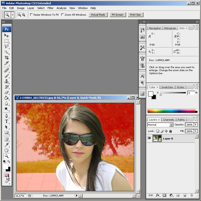Select the Polygonal Lasso tool
The image size is (201, 201).
click(x=7, y=46)
